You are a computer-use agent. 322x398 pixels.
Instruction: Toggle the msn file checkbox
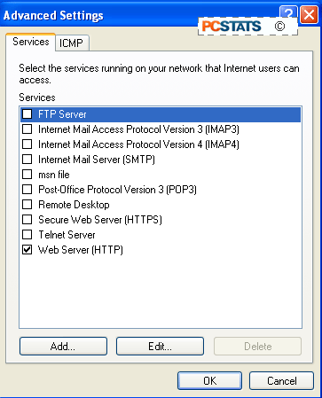click(x=27, y=175)
